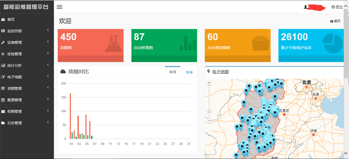Click the folder icon for 日志管理
The image size is (349, 159).
[3, 123]
